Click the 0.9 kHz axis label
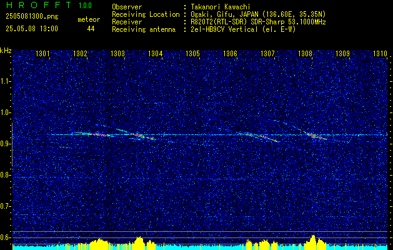The image size is (393, 250). (x=6, y=144)
